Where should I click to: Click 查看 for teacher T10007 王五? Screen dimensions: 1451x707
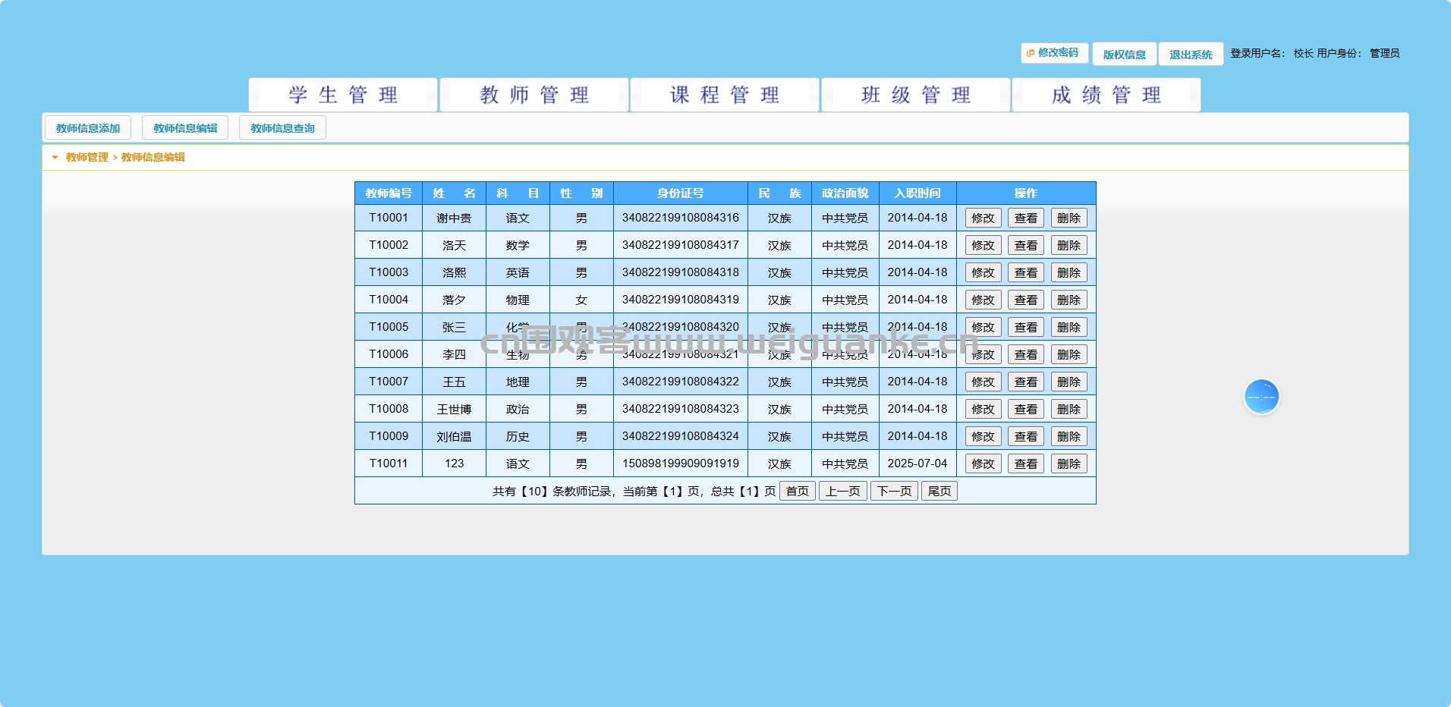coord(1026,382)
